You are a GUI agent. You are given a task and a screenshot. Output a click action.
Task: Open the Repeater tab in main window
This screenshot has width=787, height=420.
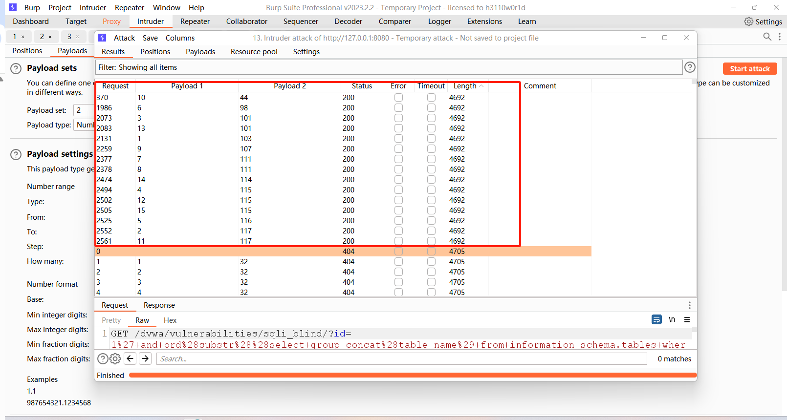[195, 21]
